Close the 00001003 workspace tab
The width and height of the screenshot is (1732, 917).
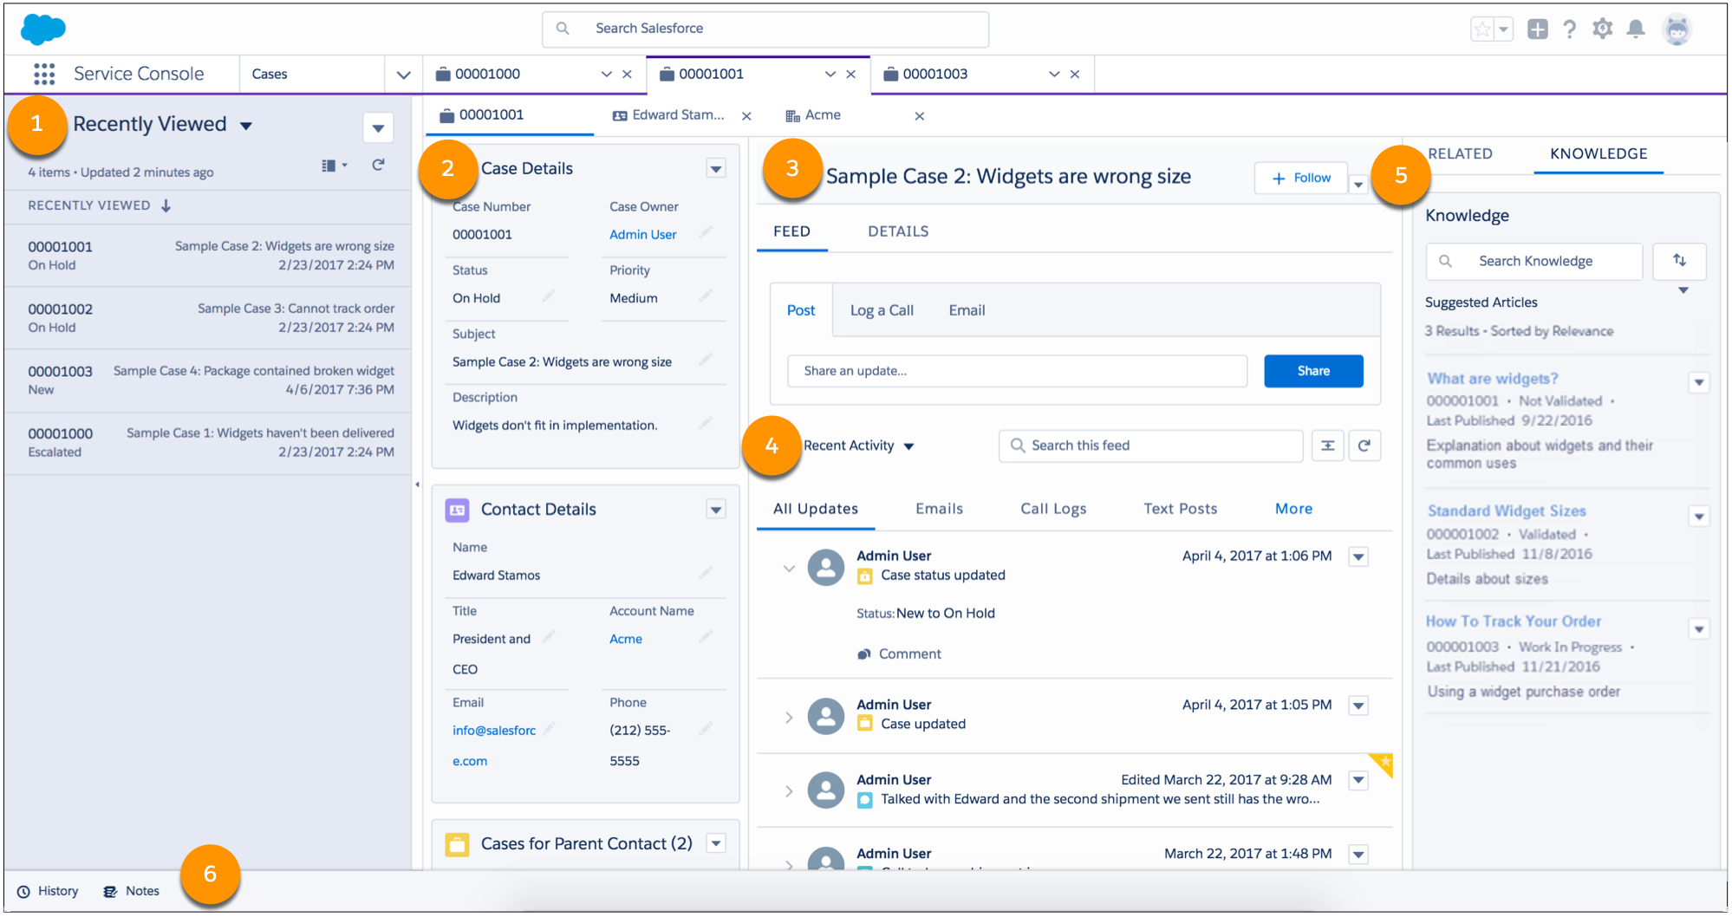(1075, 75)
